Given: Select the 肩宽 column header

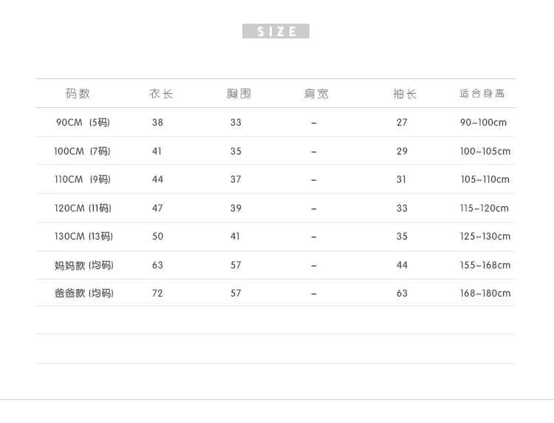Looking at the screenshot, I should pyautogui.click(x=316, y=94).
